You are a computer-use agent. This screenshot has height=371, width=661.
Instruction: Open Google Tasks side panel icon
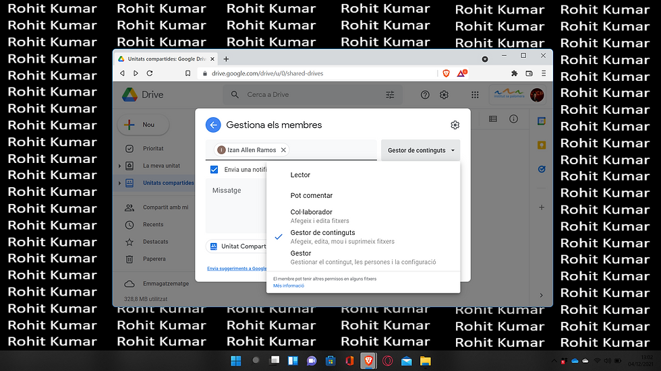542,169
